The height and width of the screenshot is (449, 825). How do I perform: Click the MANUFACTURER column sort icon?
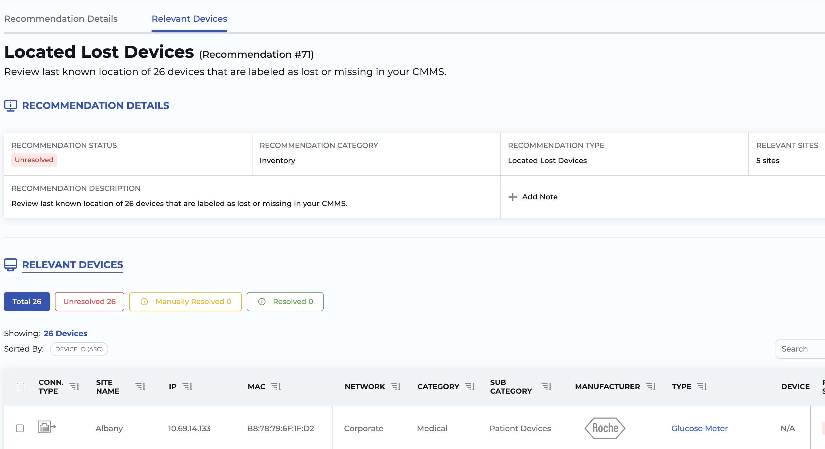(651, 386)
